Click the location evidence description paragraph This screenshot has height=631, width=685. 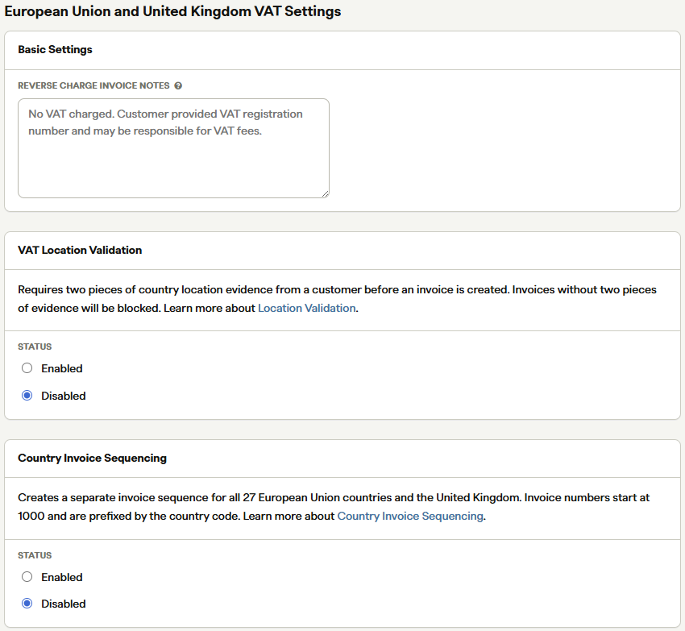click(337, 299)
